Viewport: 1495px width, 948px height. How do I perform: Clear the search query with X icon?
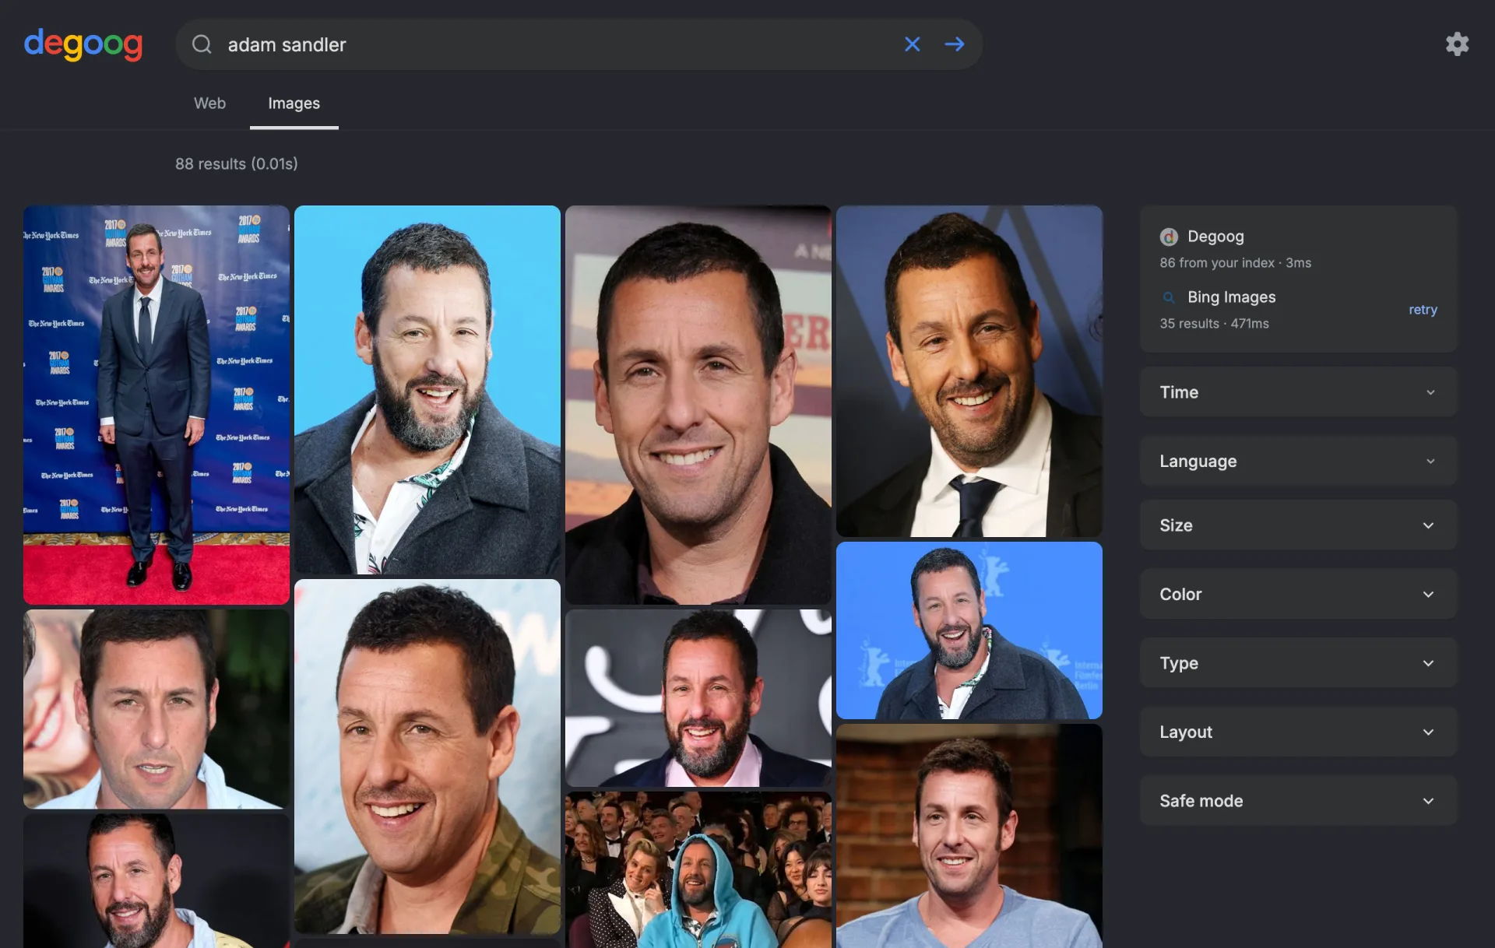pyautogui.click(x=912, y=44)
